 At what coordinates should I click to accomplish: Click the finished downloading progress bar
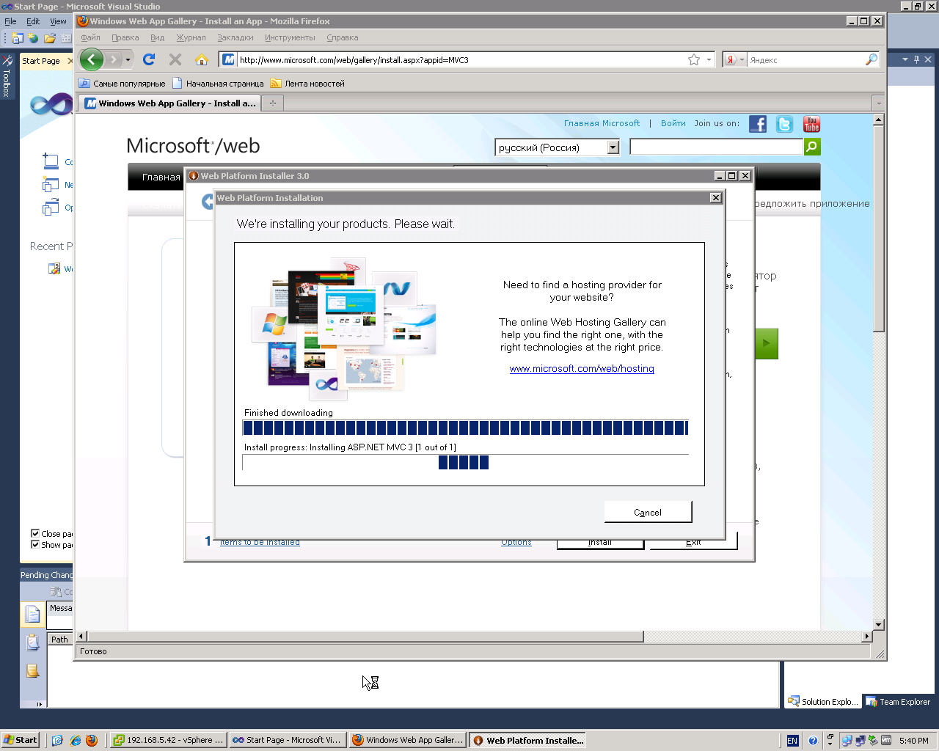pos(465,428)
